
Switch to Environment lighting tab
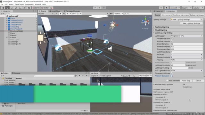(x=167, y=15)
